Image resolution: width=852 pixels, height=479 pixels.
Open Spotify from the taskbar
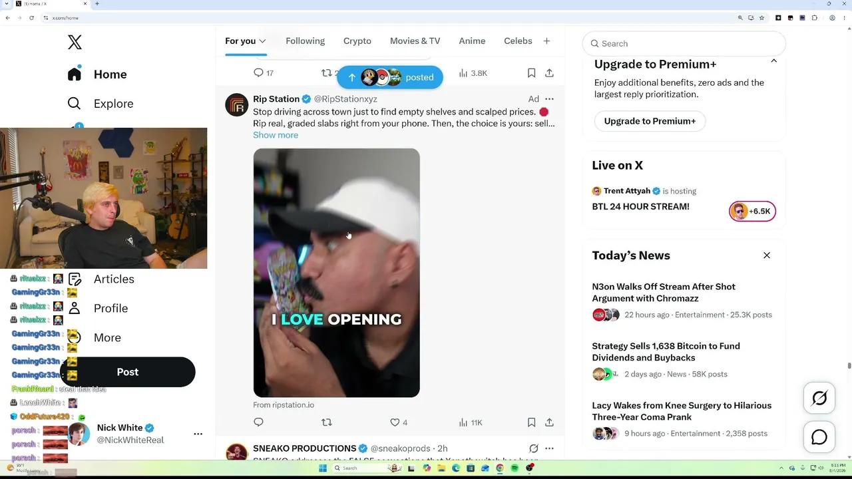pyautogui.click(x=515, y=468)
